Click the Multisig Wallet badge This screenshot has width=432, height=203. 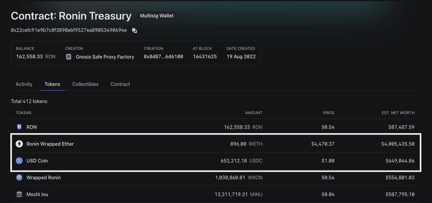tap(157, 16)
